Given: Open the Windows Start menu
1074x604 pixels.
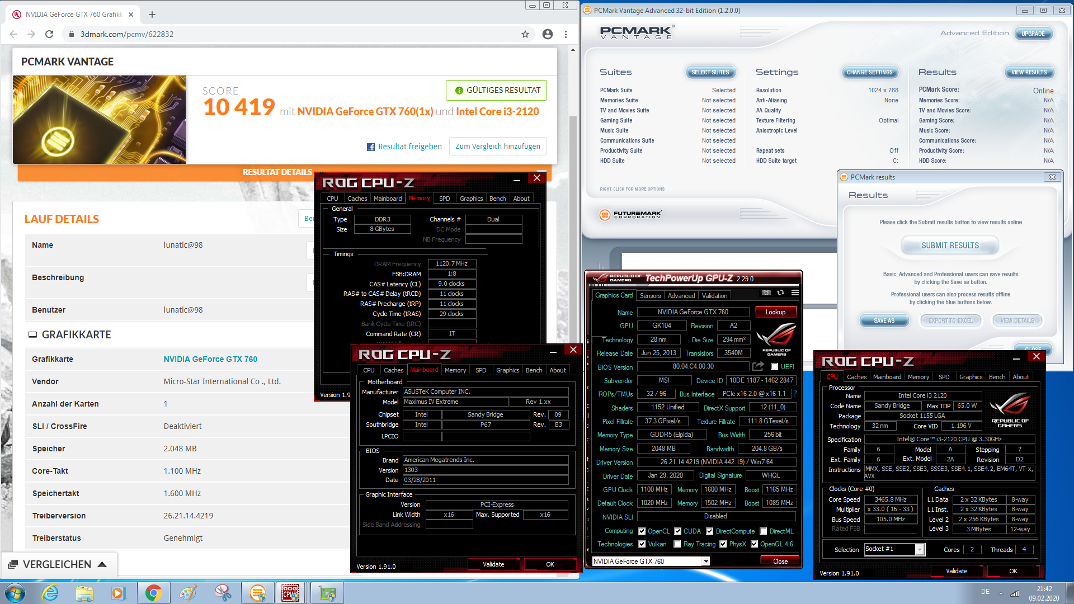Looking at the screenshot, I should 15,593.
